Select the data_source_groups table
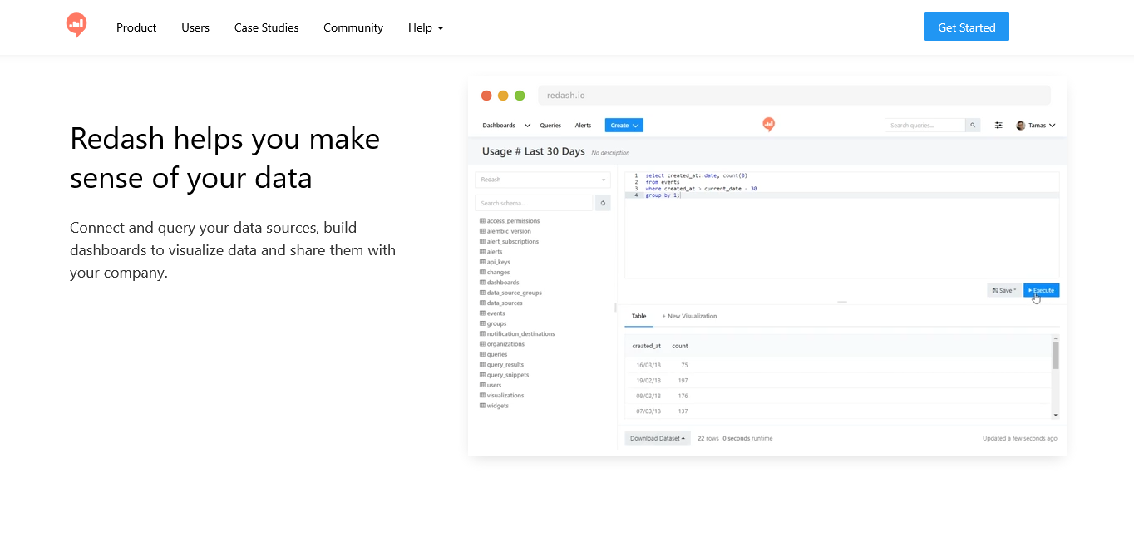 tap(514, 293)
